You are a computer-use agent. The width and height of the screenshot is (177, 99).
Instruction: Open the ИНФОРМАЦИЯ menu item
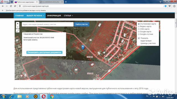pyautogui.click(x=54, y=16)
